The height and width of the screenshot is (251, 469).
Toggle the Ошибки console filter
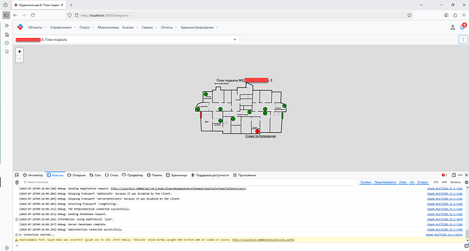(366, 182)
